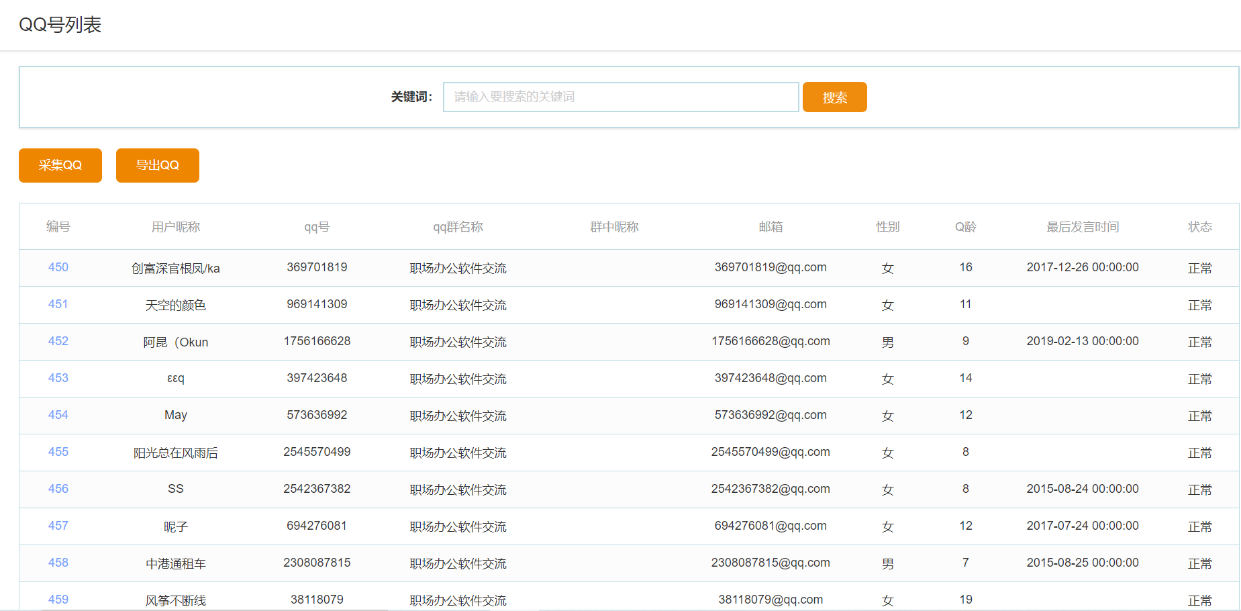Image resolution: width=1241 pixels, height=611 pixels.
Task: Click the 导出QQ export button
Action: click(157, 165)
